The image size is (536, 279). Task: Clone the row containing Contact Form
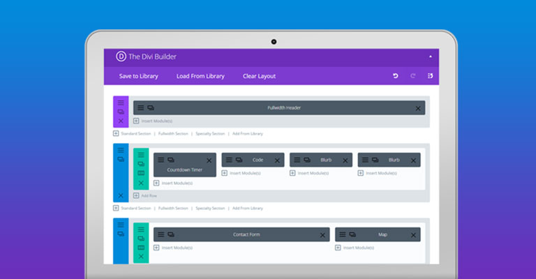141,239
